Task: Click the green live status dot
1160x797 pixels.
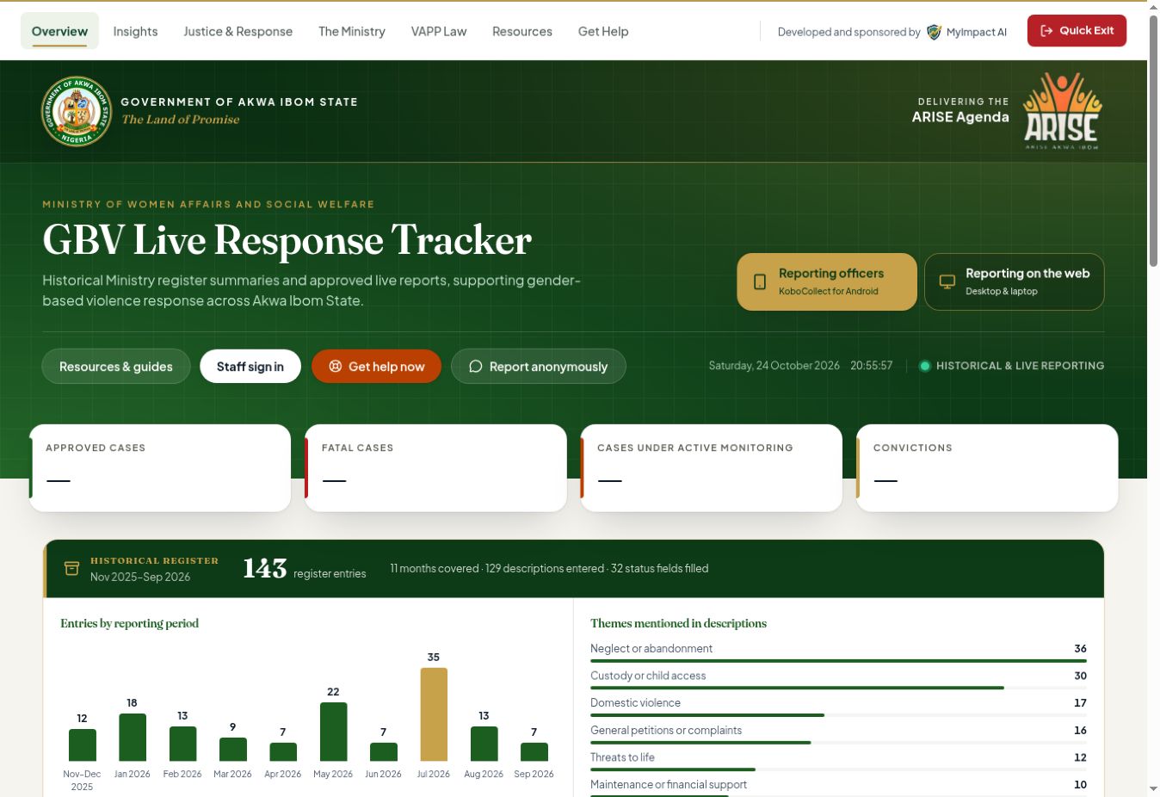Action: pos(925,366)
